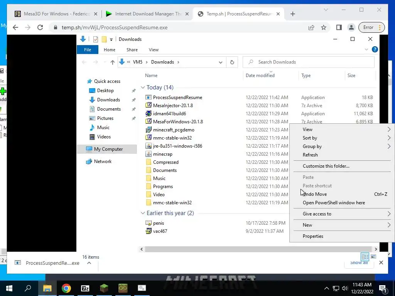Select the vac467 file icon
The height and width of the screenshot is (296, 395).
tap(149, 231)
